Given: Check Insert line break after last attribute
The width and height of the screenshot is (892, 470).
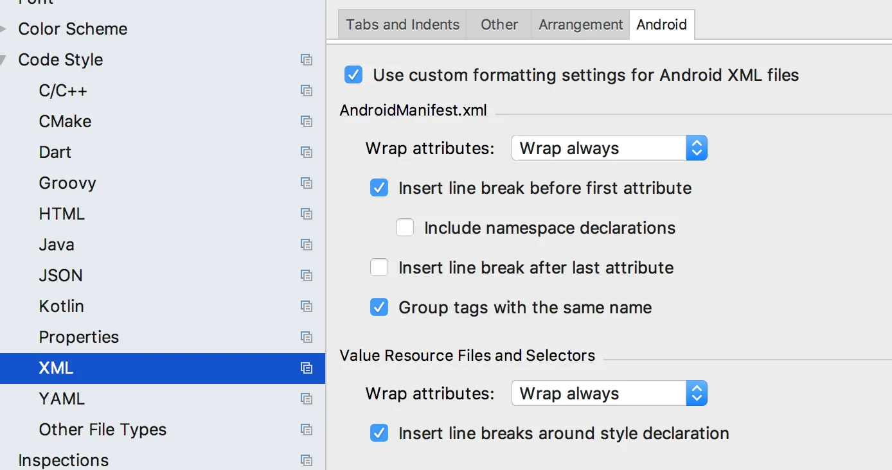Looking at the screenshot, I should coord(379,268).
